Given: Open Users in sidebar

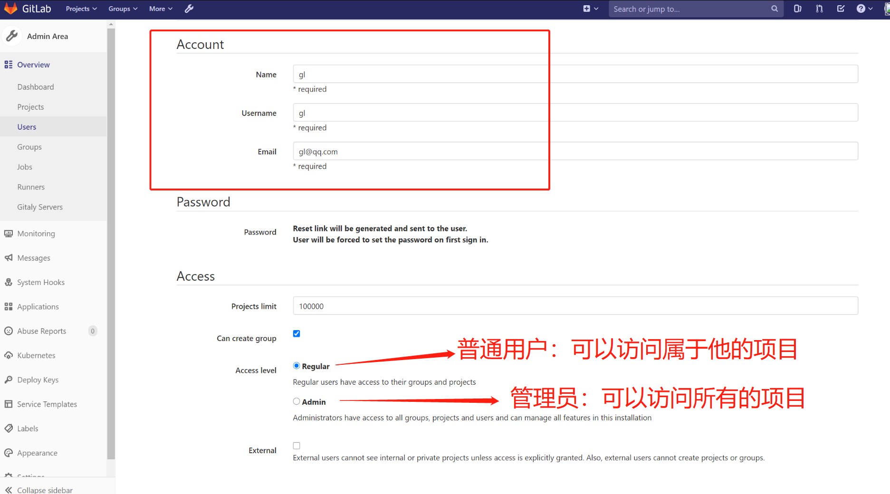Looking at the screenshot, I should pos(27,127).
